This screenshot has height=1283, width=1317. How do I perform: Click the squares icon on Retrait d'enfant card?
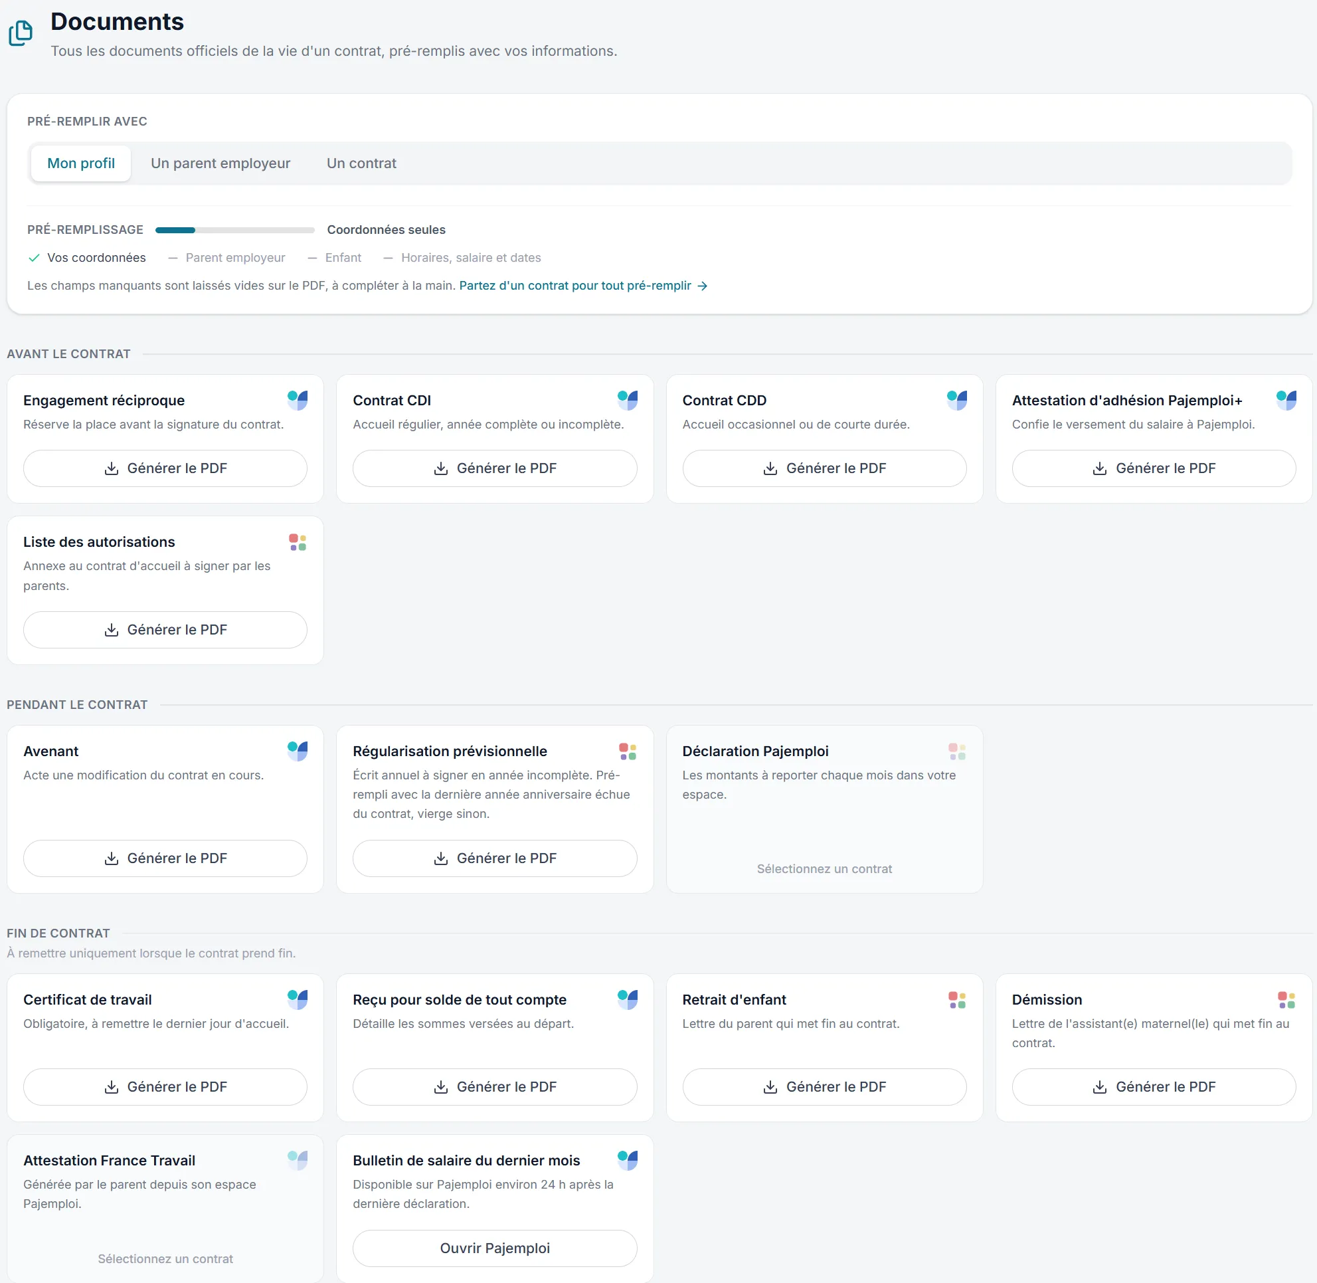(956, 999)
